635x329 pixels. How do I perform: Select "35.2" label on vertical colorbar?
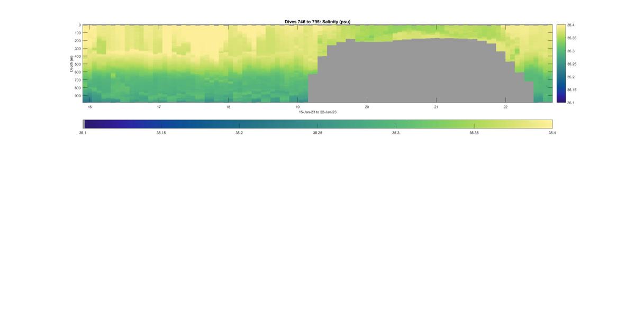tap(571, 77)
